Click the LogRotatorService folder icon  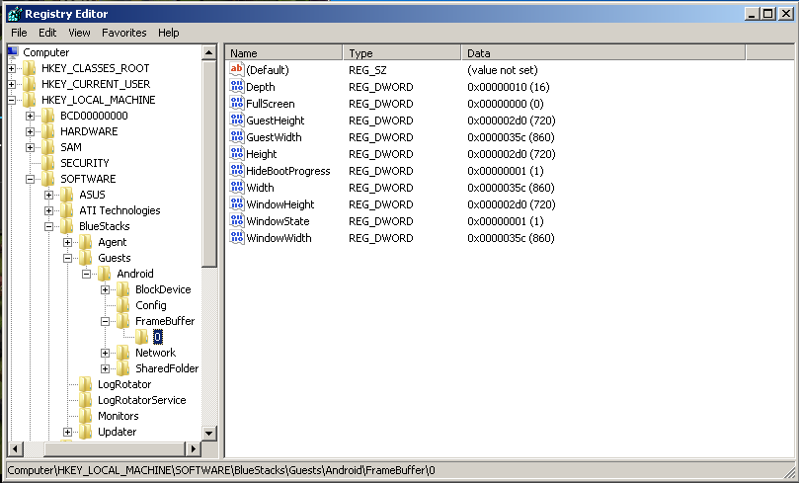pos(86,399)
